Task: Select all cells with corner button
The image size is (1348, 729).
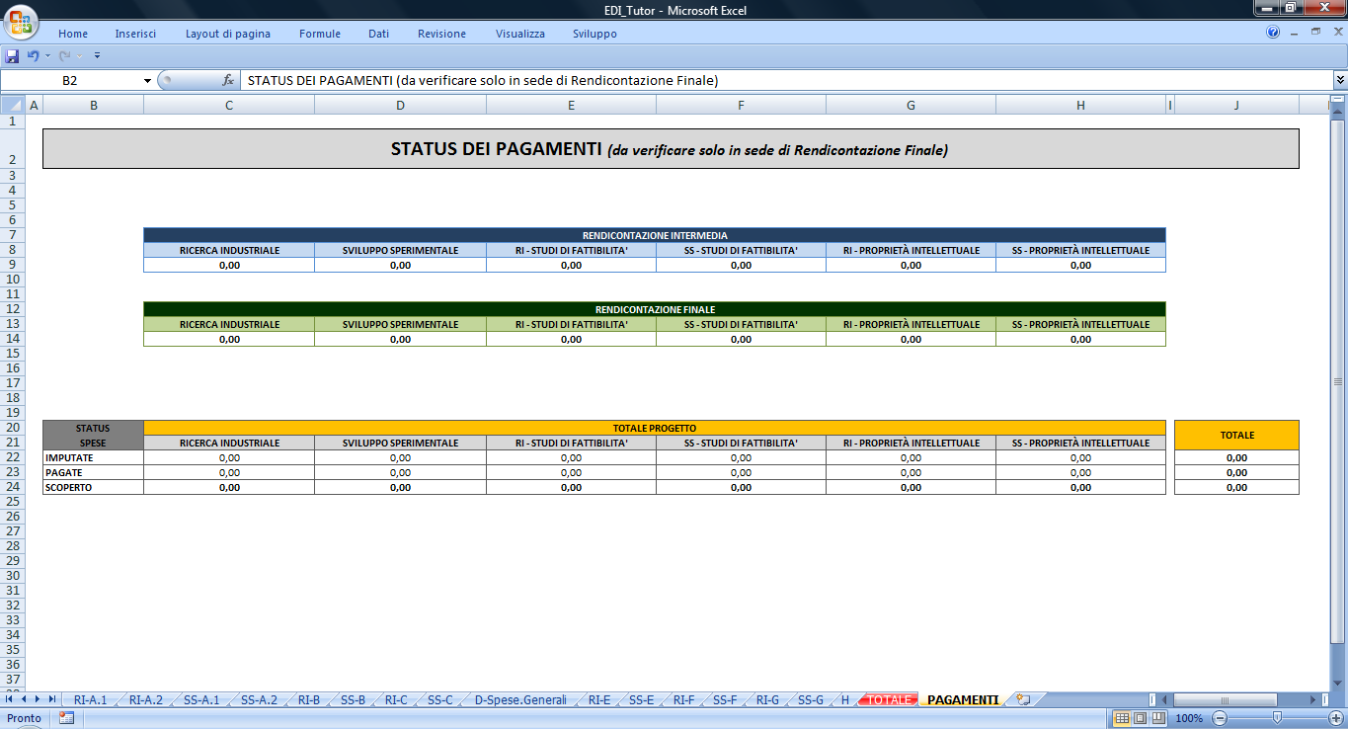Action: [x=12, y=105]
